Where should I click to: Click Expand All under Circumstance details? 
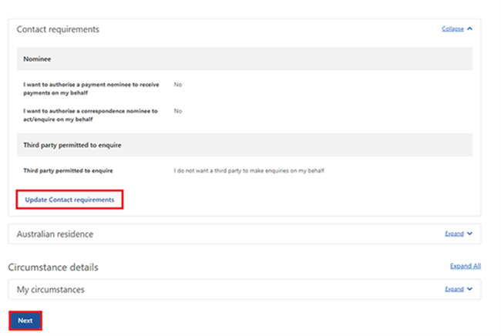466,266
